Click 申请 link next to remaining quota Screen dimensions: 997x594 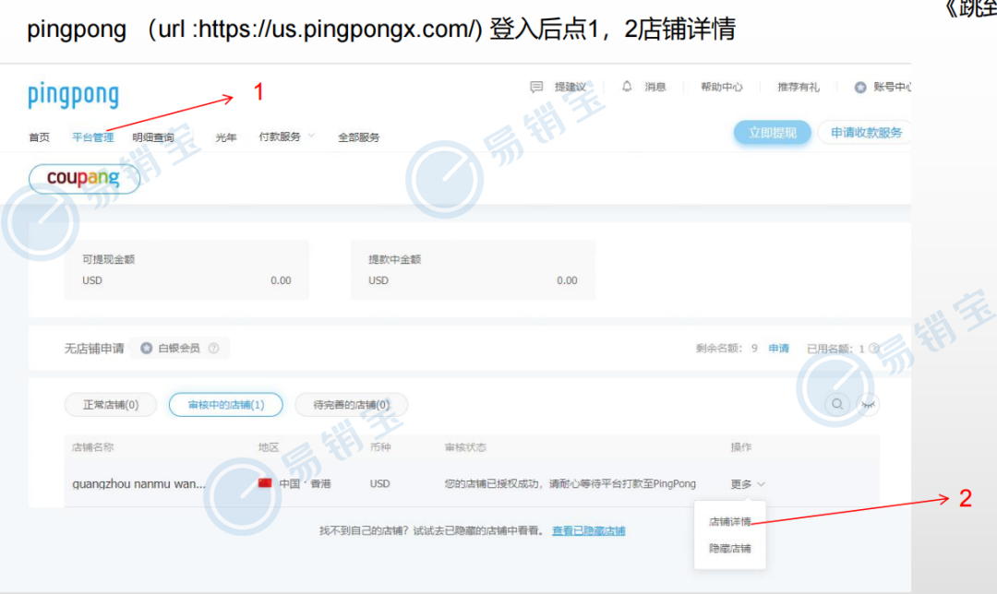pos(779,348)
